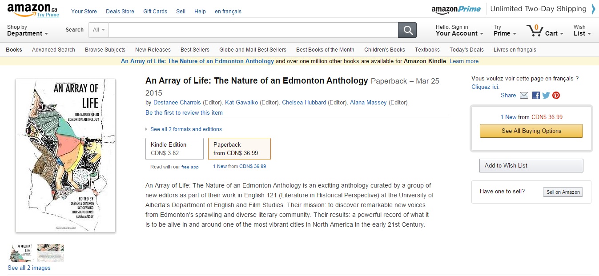Image resolution: width=599 pixels, height=276 pixels.
Task: Click Add to Wish List button
Action: pos(531,165)
